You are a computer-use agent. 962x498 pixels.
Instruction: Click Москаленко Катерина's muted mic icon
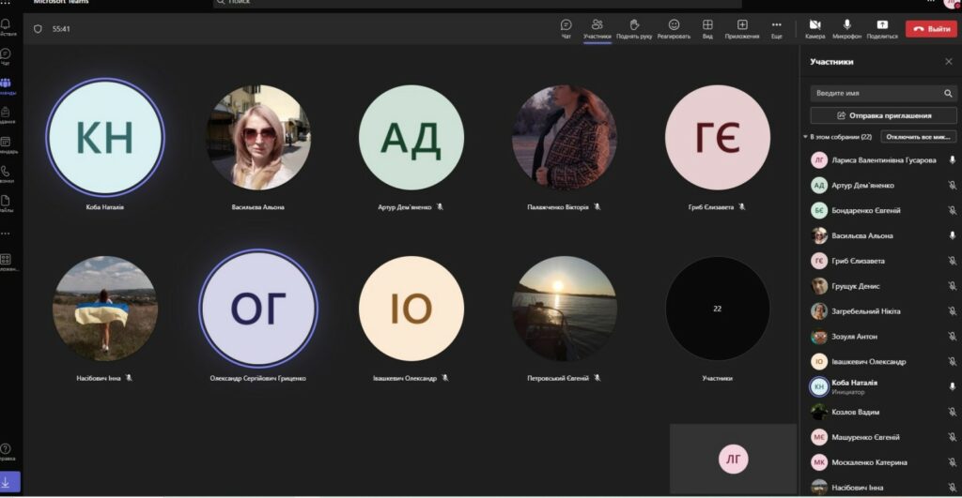tap(953, 461)
